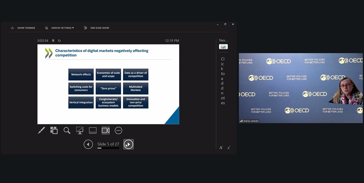Click End Slide Show
The height and width of the screenshot is (183, 364).
(x=97, y=28)
